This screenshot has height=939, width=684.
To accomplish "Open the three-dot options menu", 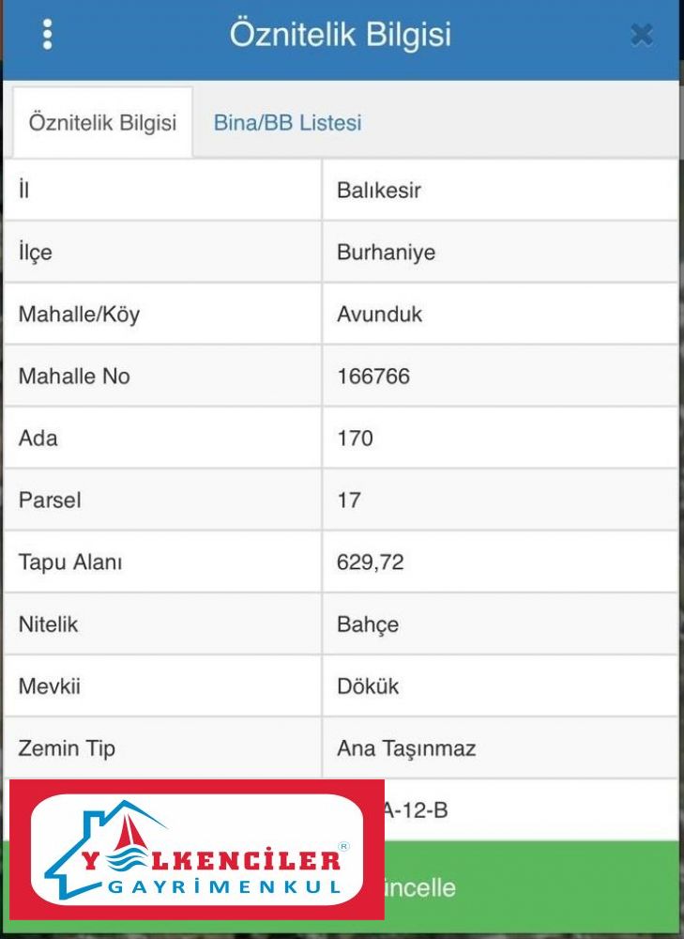I will pos(47,35).
